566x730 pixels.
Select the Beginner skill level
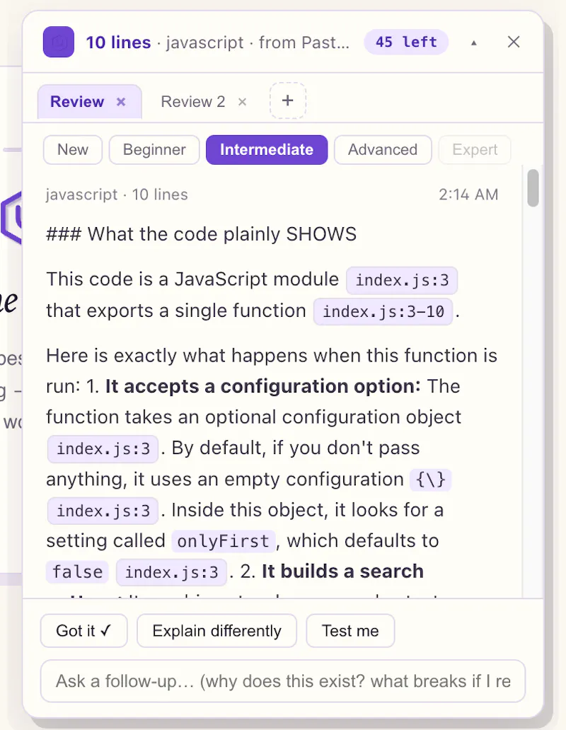pyautogui.click(x=154, y=149)
